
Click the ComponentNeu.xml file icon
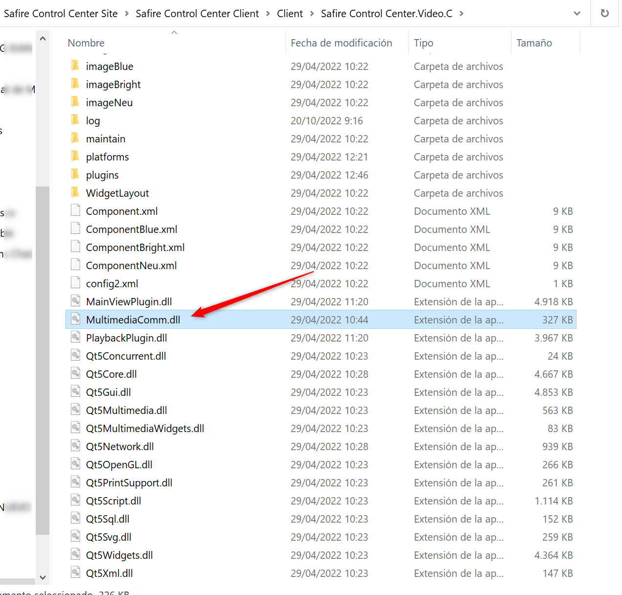[75, 265]
